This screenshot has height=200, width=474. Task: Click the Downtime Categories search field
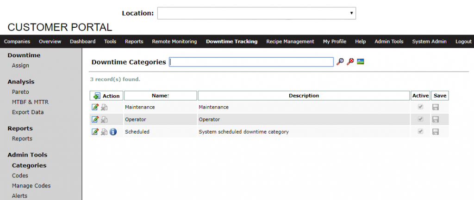point(251,62)
